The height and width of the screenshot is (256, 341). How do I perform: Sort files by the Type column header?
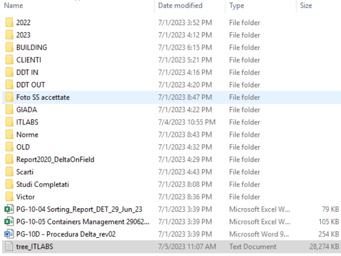pyautogui.click(x=236, y=6)
